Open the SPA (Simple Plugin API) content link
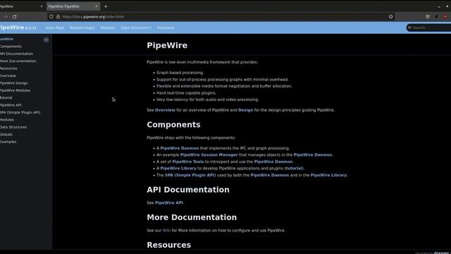The height and width of the screenshot is (254, 451). click(x=190, y=175)
